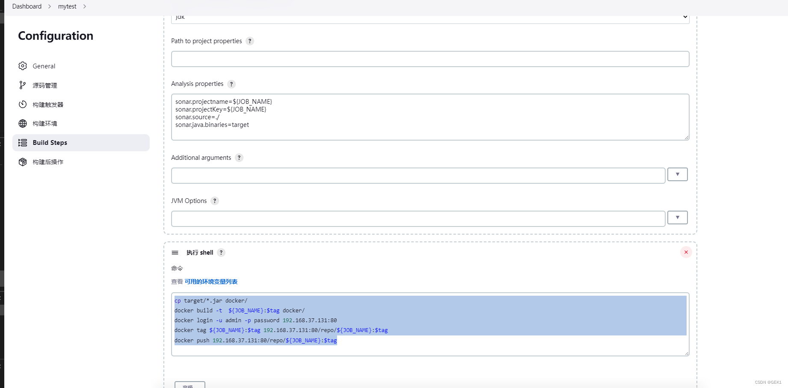Click the docker push command line
The image size is (788, 388).
(x=256, y=341)
